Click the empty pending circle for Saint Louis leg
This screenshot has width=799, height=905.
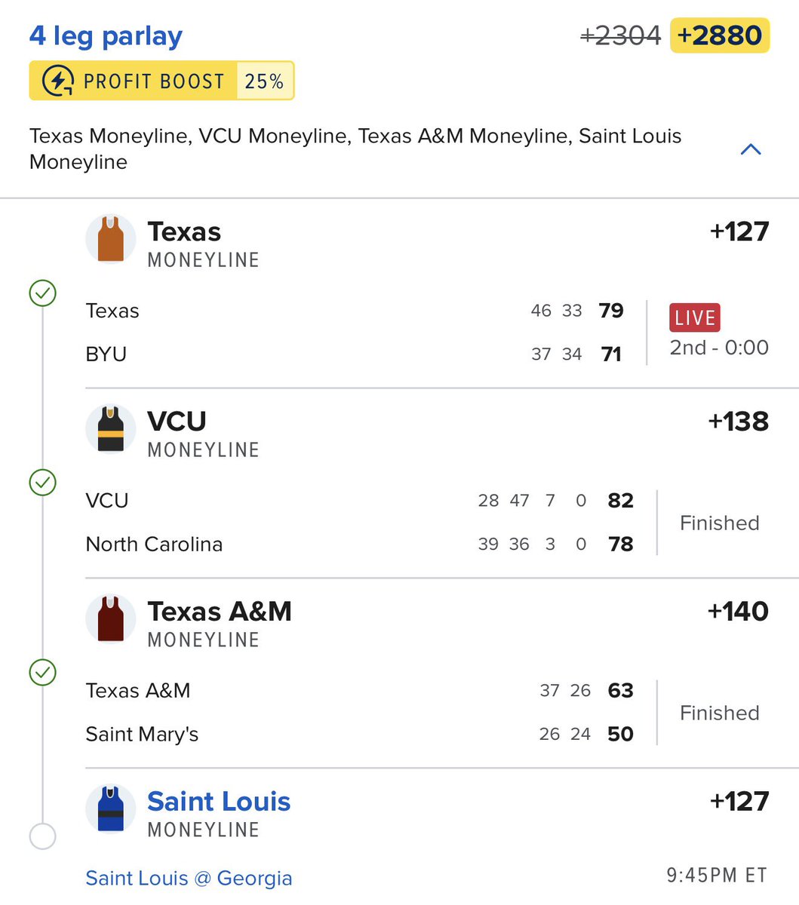point(42,836)
